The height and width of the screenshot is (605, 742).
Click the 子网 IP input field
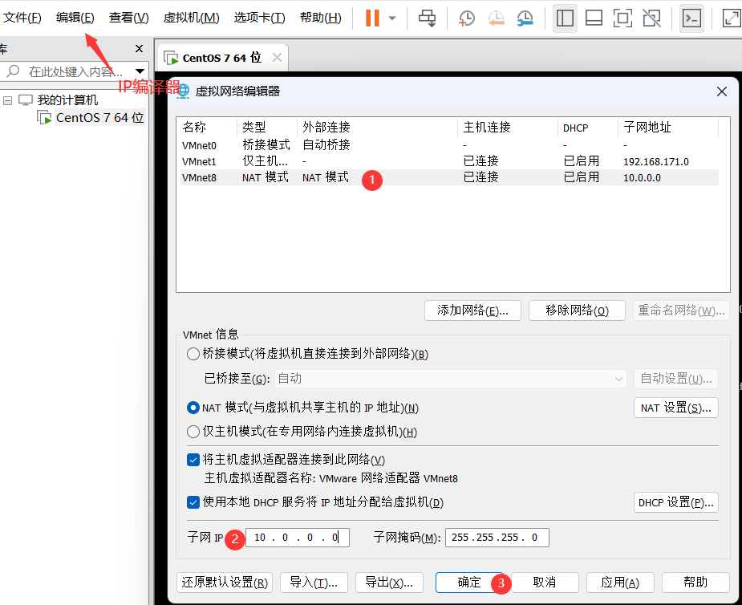click(x=297, y=538)
